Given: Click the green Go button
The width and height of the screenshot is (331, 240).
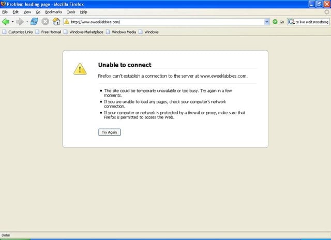Looking at the screenshot, I should tap(278, 22).
